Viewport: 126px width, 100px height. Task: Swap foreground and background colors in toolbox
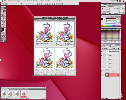(5, 28)
